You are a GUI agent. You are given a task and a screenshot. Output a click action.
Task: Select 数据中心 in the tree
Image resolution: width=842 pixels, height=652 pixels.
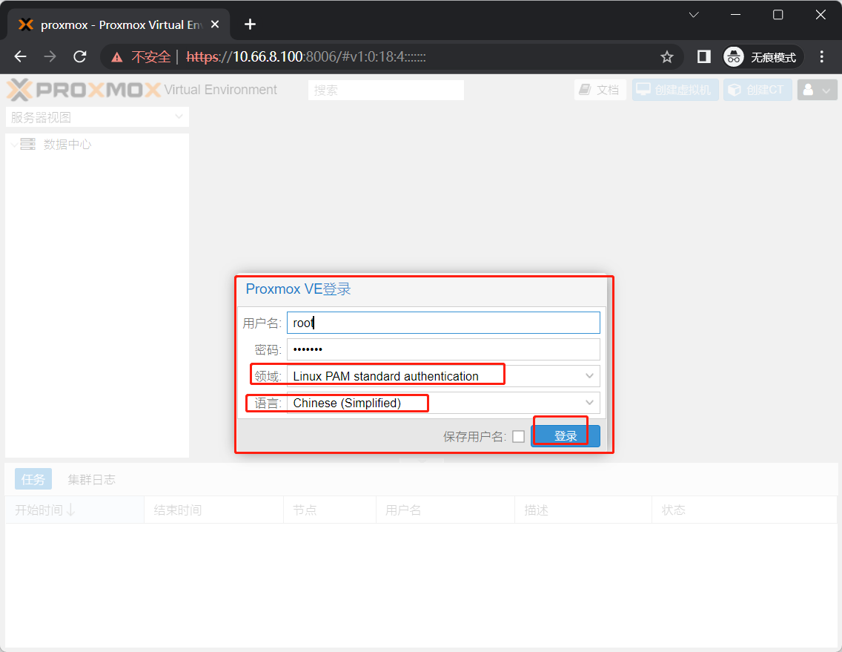point(67,145)
